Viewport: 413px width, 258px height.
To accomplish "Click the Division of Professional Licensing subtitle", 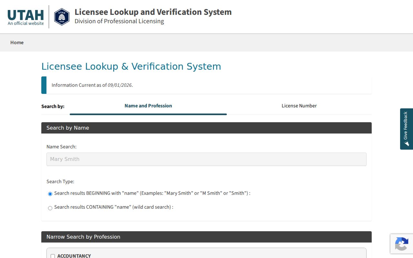I will click(119, 21).
